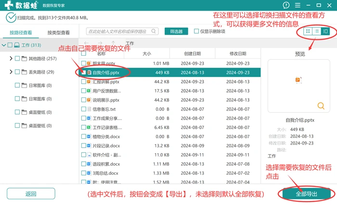337x205 pixels.
Task: Go up one folder level arrow
Action: pos(113,43)
